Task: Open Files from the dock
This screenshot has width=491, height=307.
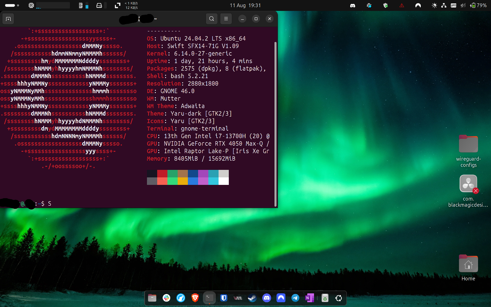Action: [x=152, y=298]
